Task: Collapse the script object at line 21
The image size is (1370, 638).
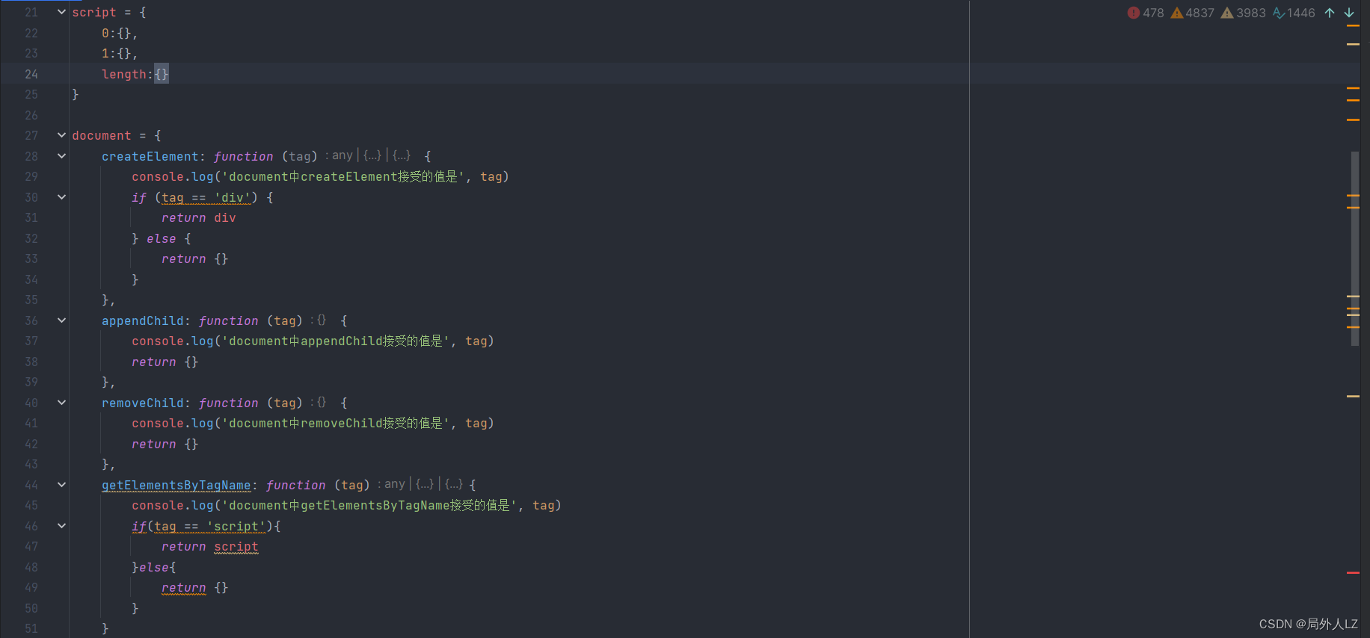Action: tap(61, 12)
